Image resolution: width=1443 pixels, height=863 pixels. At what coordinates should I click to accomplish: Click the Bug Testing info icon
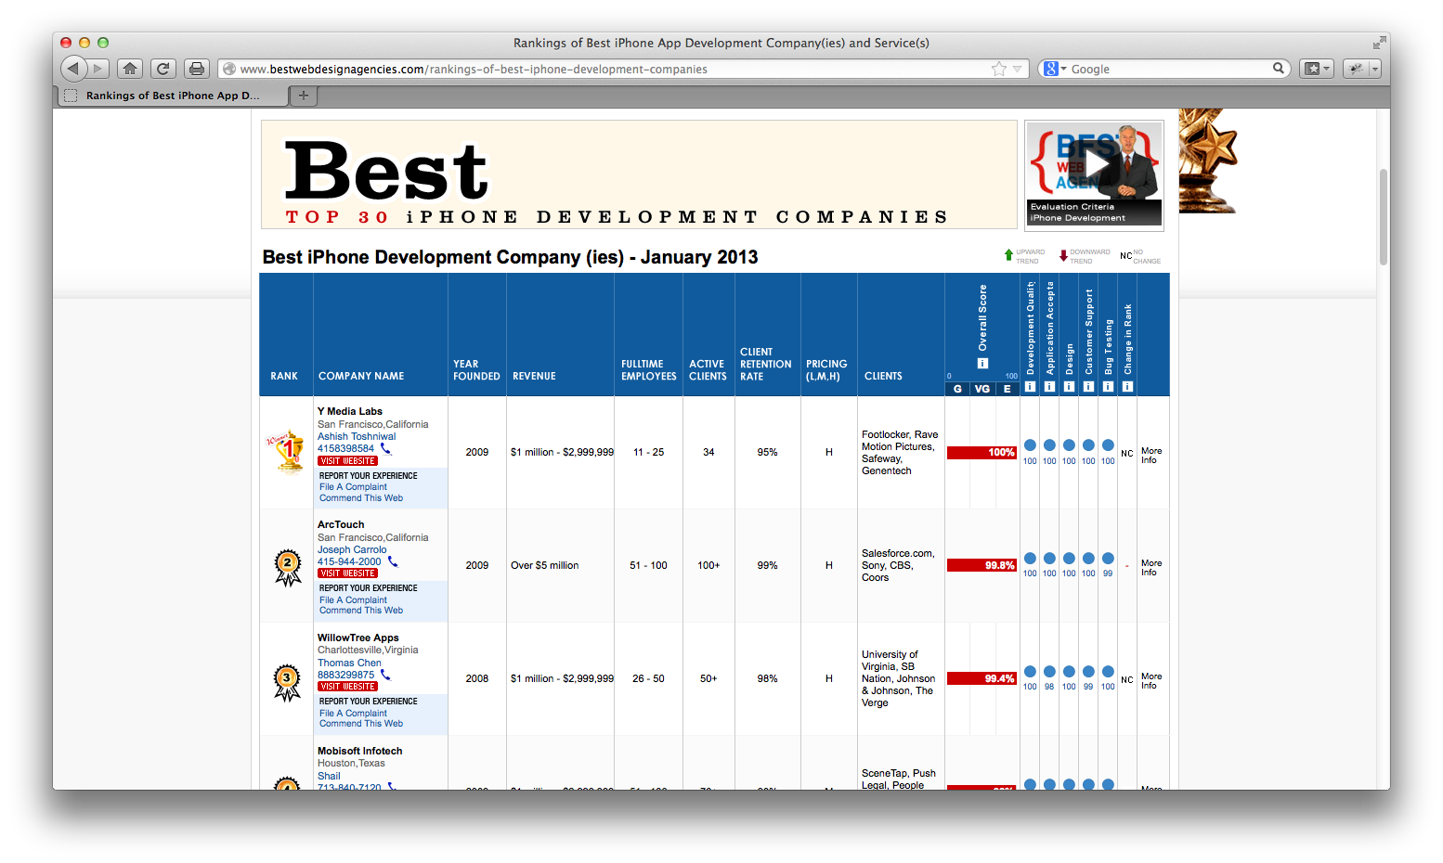click(x=1108, y=387)
